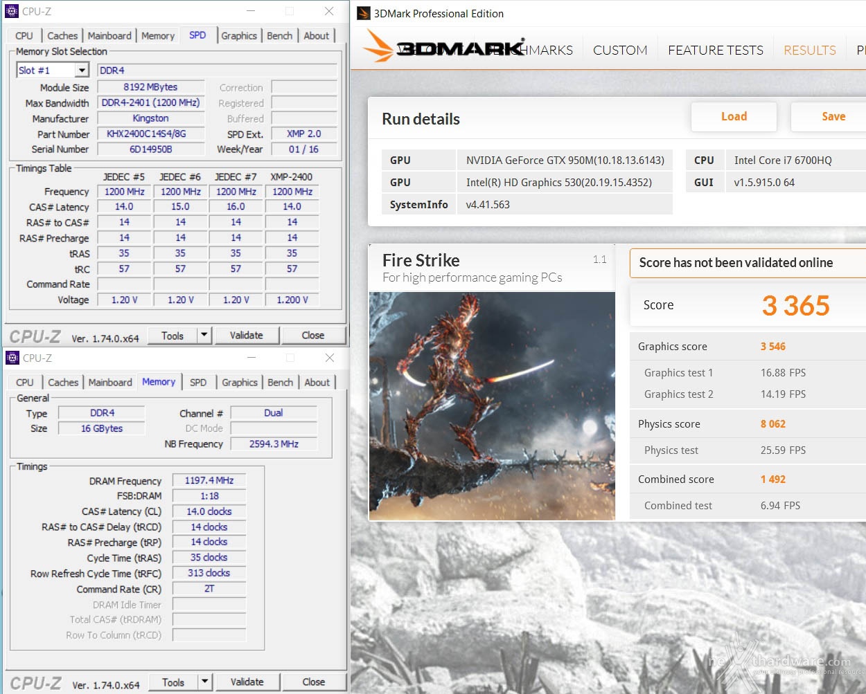The width and height of the screenshot is (866, 694).
Task: Click Physics score value 8 062
Action: [773, 424]
